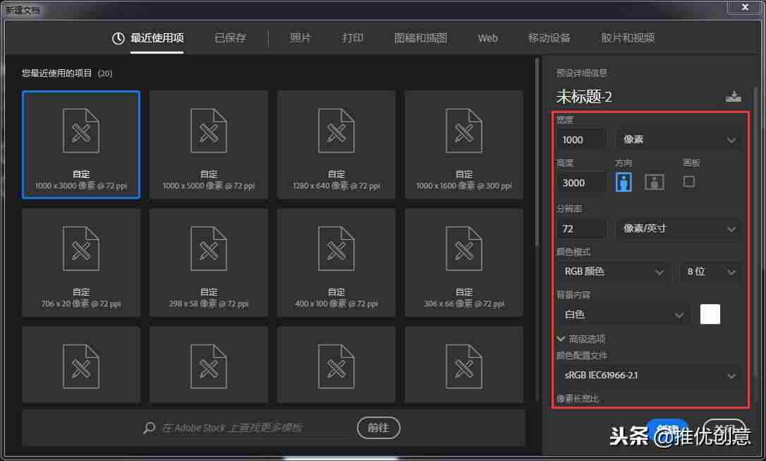Open the 图稿和插图 tab
The width and height of the screenshot is (766, 461).
[x=420, y=38]
